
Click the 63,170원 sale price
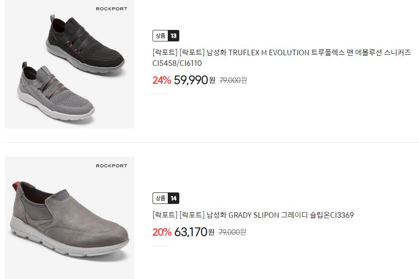[194, 232]
